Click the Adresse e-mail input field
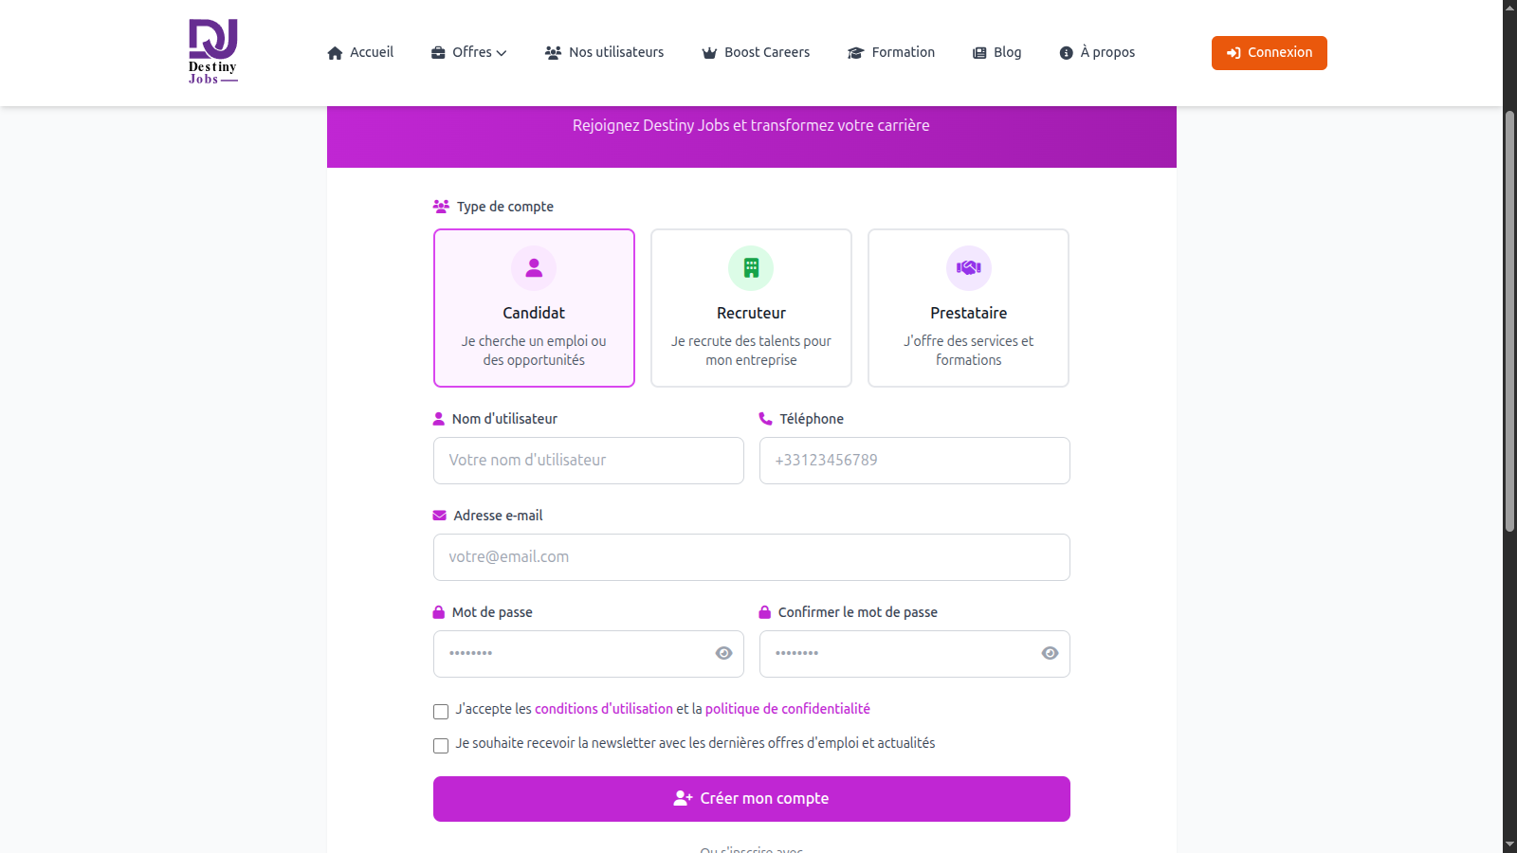This screenshot has width=1517, height=853. [751, 557]
